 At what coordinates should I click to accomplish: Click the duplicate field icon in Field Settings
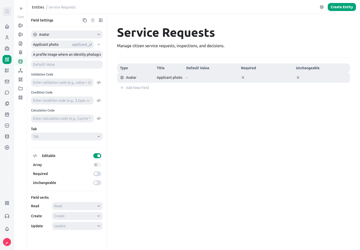pos(85,20)
